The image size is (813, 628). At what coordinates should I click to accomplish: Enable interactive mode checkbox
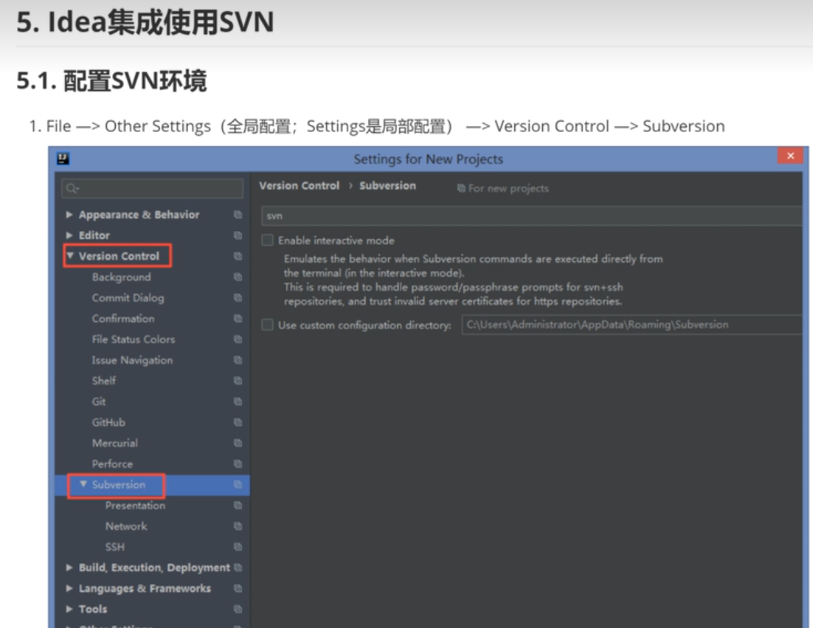268,240
